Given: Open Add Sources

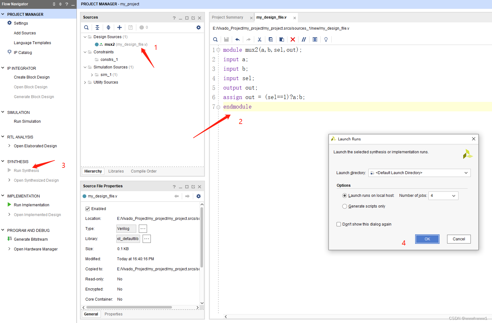Looking at the screenshot, I should click(25, 33).
